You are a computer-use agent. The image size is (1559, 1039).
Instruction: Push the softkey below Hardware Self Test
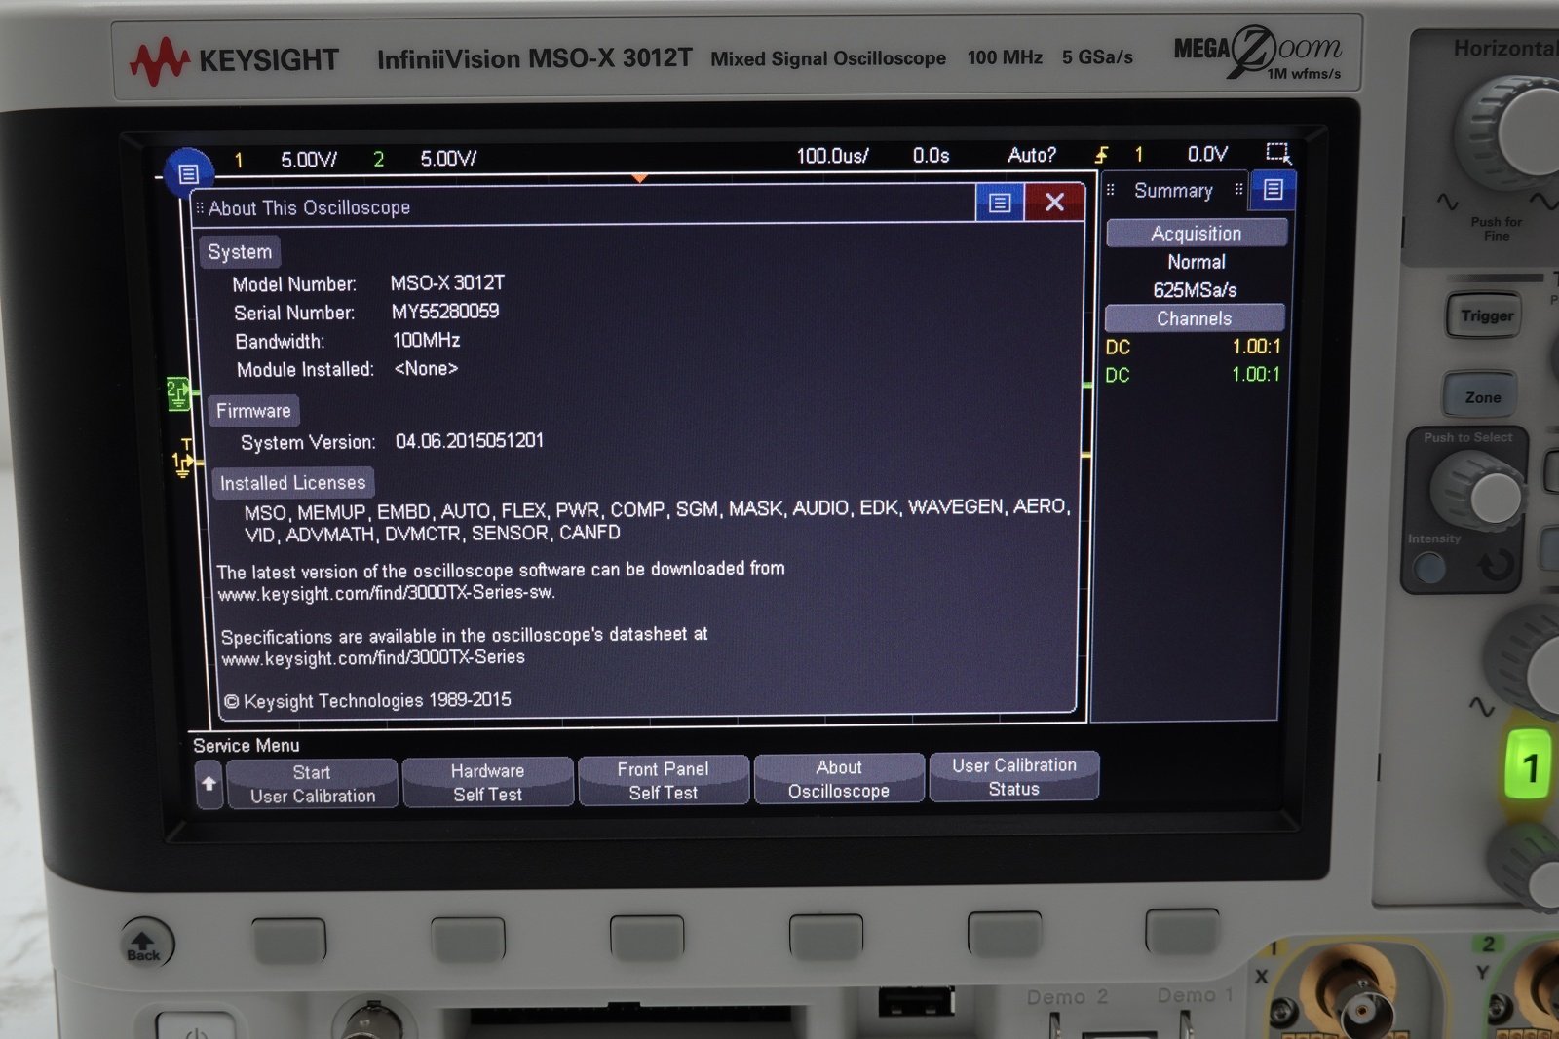tap(468, 939)
